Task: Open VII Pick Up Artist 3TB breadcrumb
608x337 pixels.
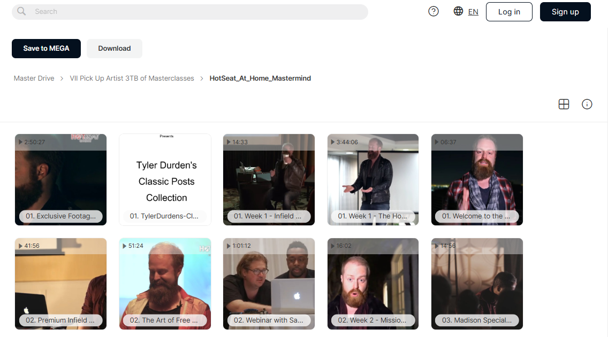Action: (x=132, y=78)
